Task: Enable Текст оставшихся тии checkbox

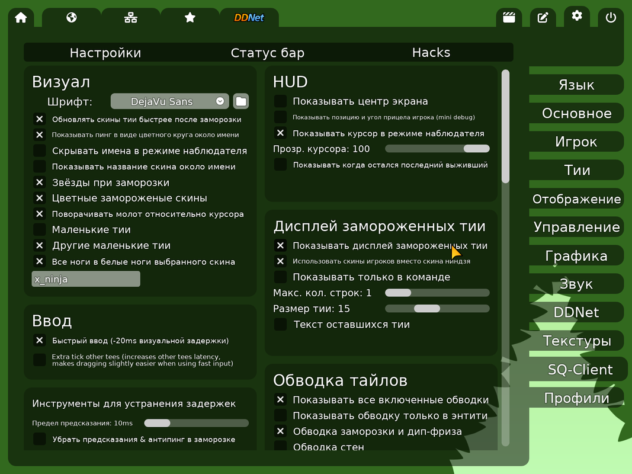Action: tap(281, 324)
